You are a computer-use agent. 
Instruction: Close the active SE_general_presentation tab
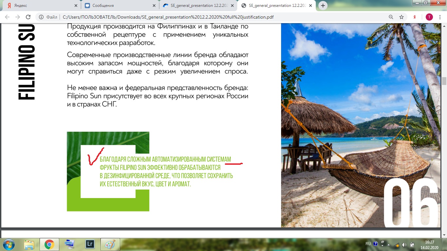311,6
